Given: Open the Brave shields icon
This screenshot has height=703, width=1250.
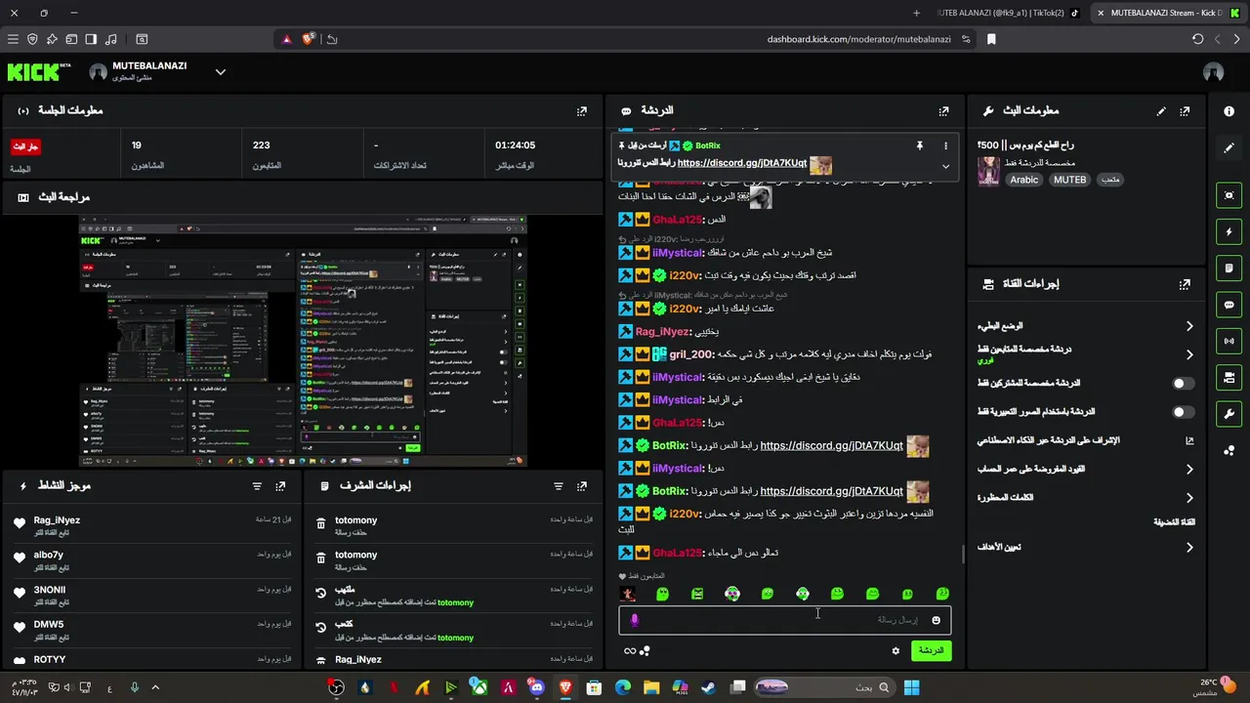Looking at the screenshot, I should click(x=309, y=39).
